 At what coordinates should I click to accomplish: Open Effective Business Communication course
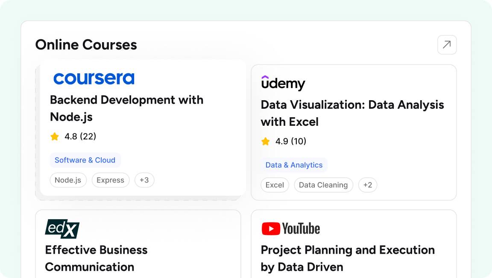pos(97,258)
